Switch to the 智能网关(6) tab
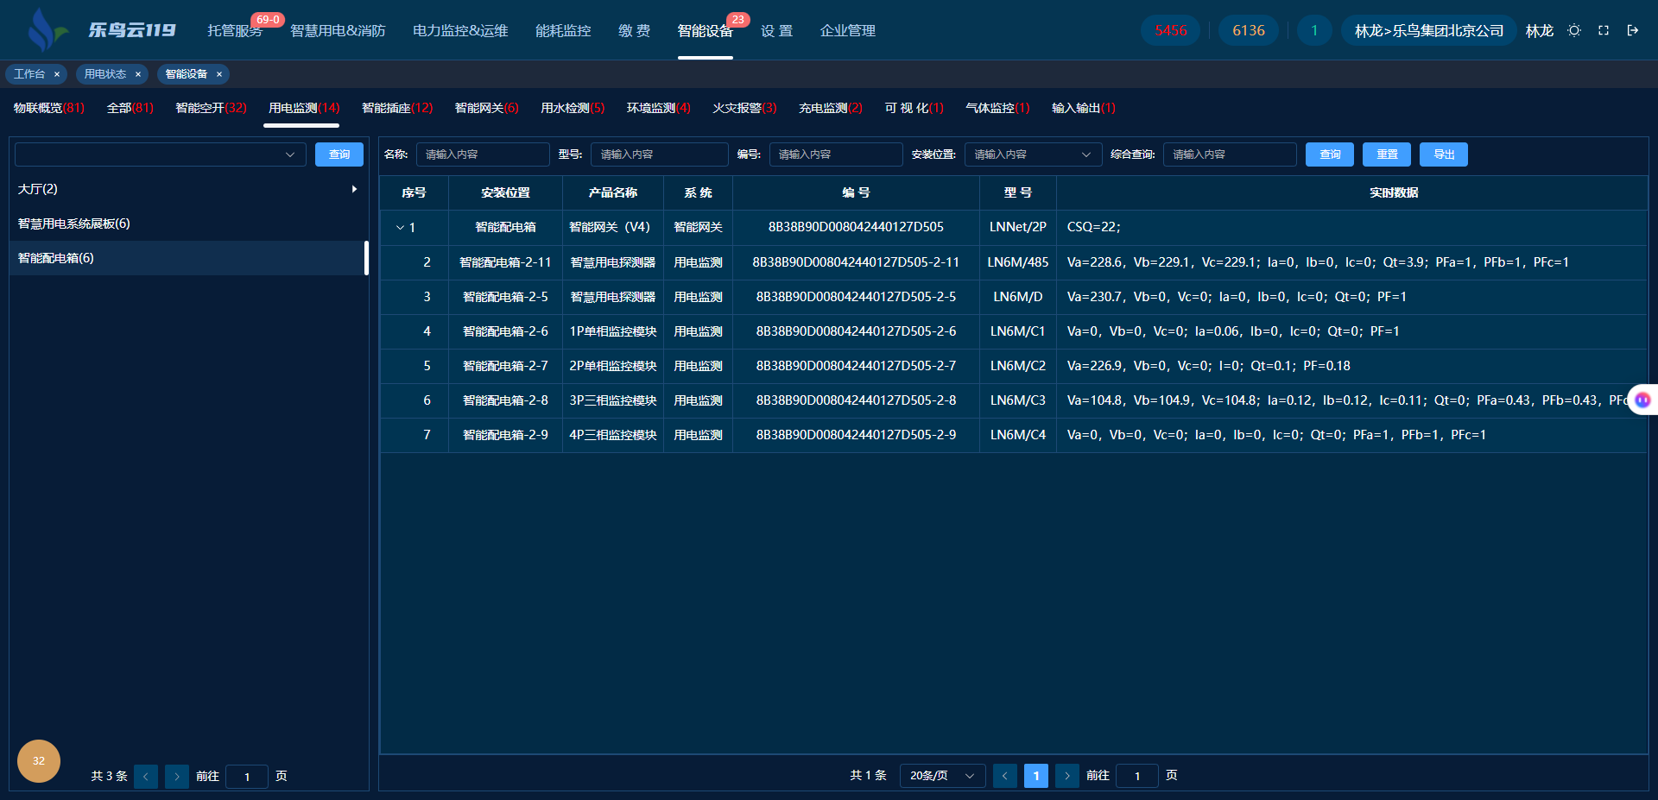The image size is (1658, 800). (487, 108)
